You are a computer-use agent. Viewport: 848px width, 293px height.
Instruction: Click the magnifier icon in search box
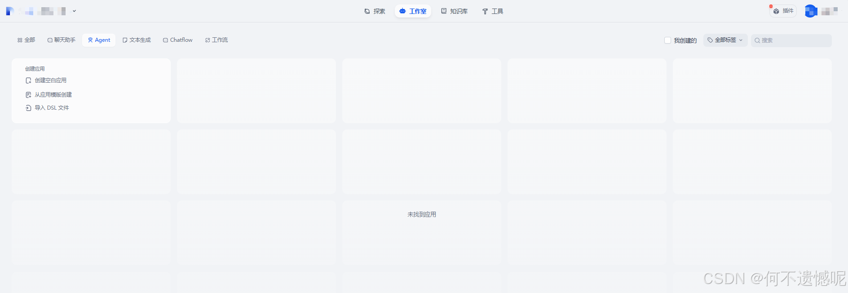tap(757, 40)
